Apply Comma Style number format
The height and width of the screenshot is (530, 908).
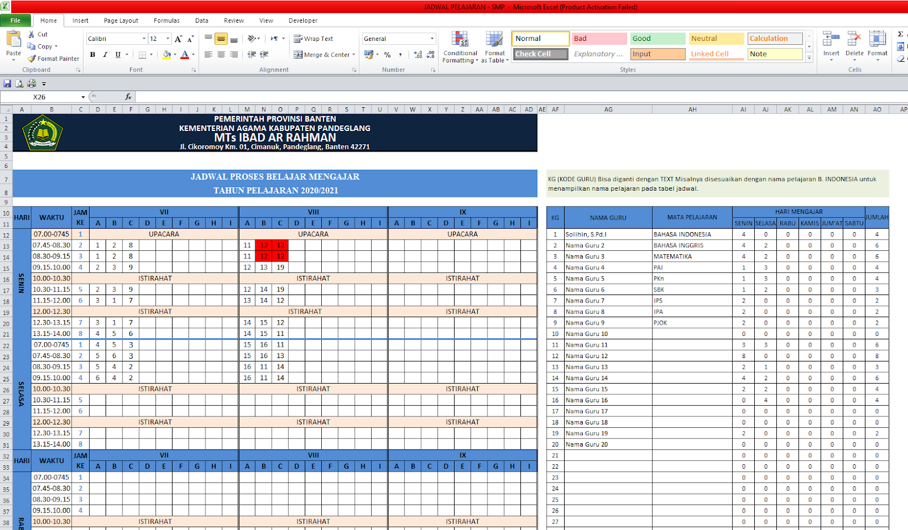tap(400, 54)
